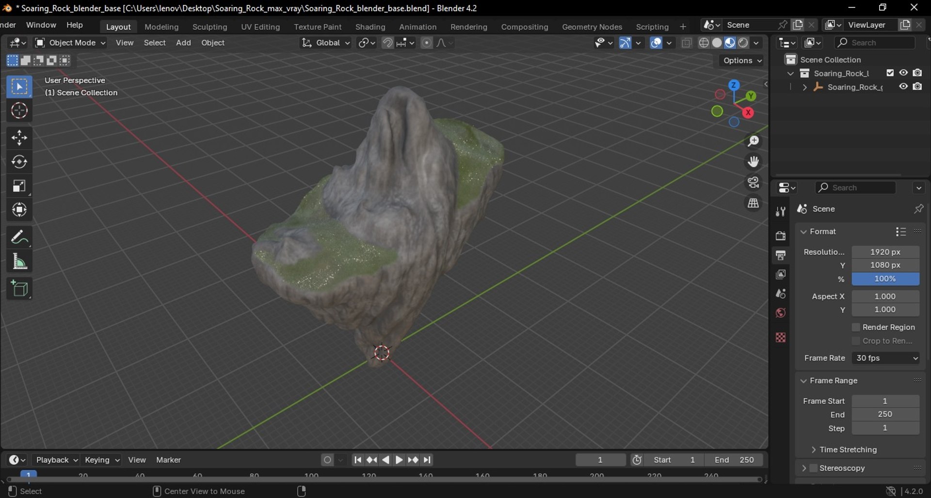The width and height of the screenshot is (931, 498).
Task: Open the Add menu in viewport header
Action: 183,43
